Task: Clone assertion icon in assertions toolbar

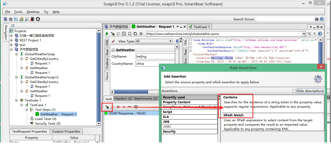Action: pos(136,107)
